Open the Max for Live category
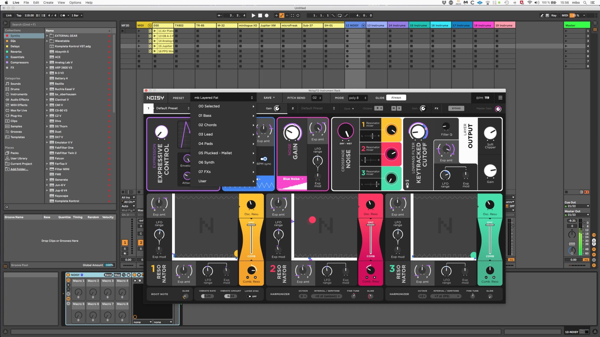The image size is (600, 337). 18,111
